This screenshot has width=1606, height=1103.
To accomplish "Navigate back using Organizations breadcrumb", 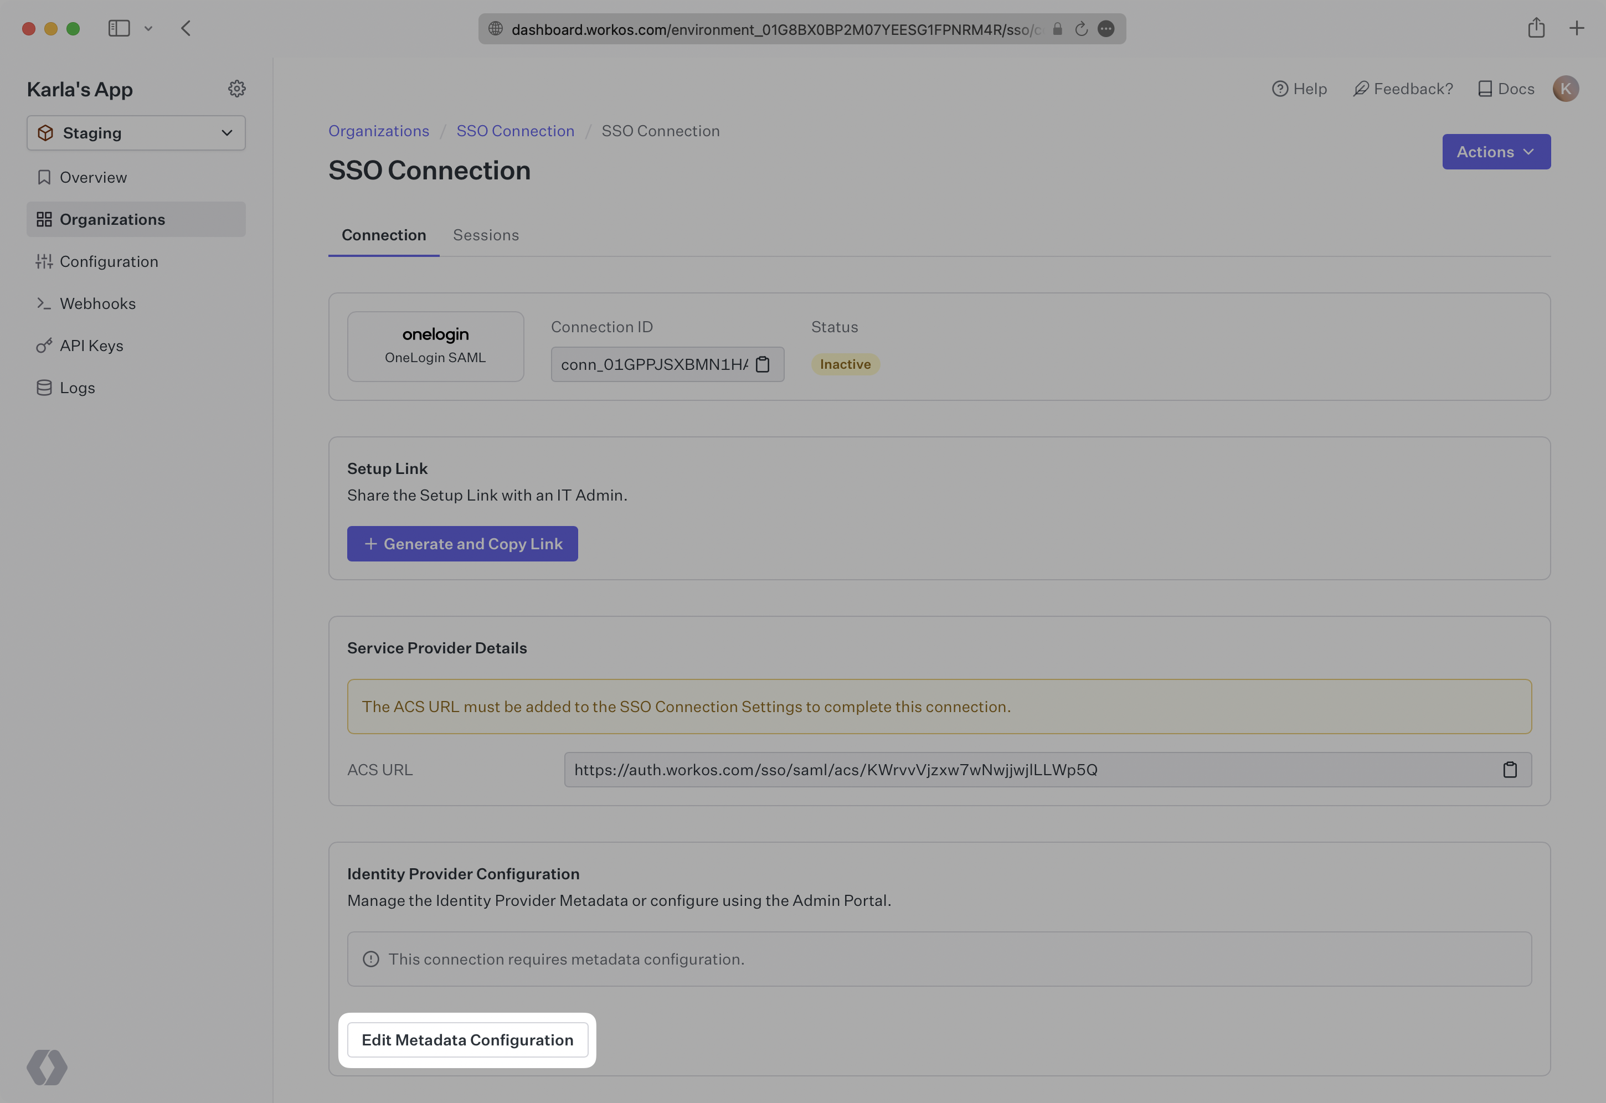I will pos(379,131).
